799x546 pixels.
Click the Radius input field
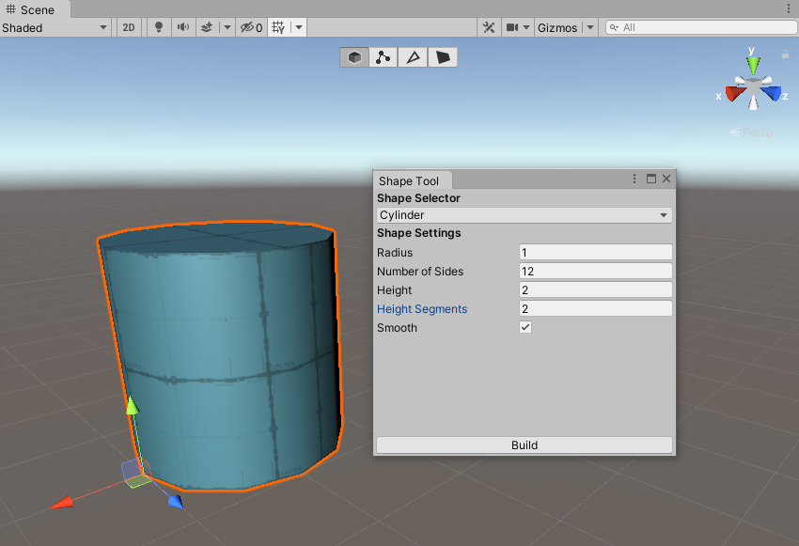click(595, 252)
